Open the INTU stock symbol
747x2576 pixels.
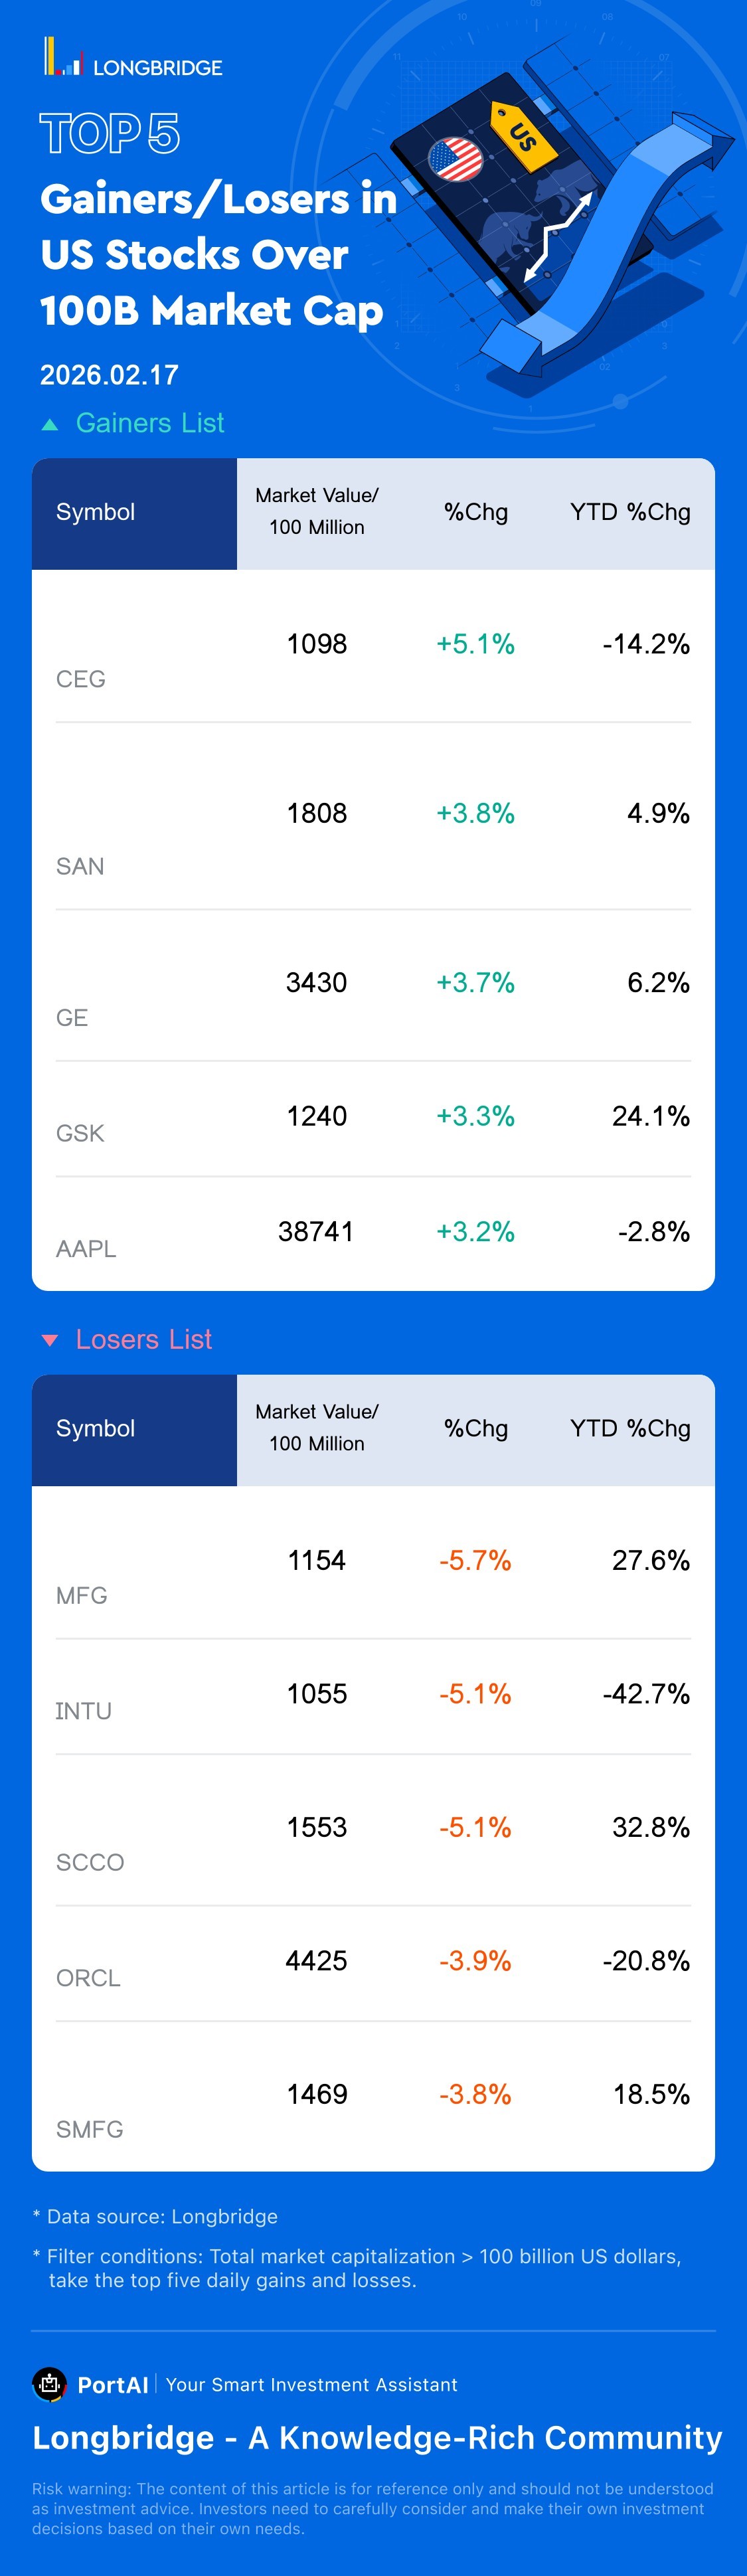[x=83, y=1711]
